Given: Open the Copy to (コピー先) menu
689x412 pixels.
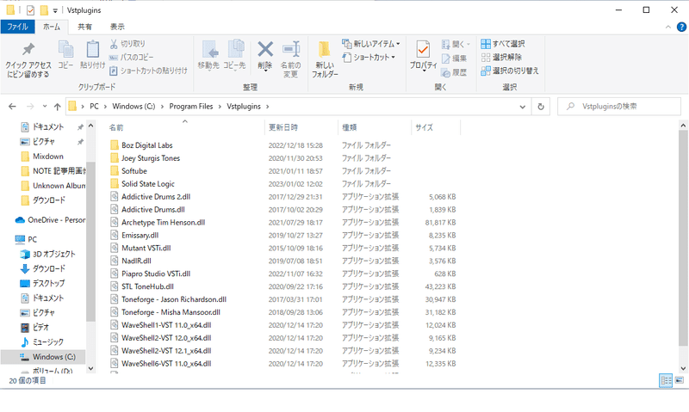Looking at the screenshot, I should pos(234,55).
